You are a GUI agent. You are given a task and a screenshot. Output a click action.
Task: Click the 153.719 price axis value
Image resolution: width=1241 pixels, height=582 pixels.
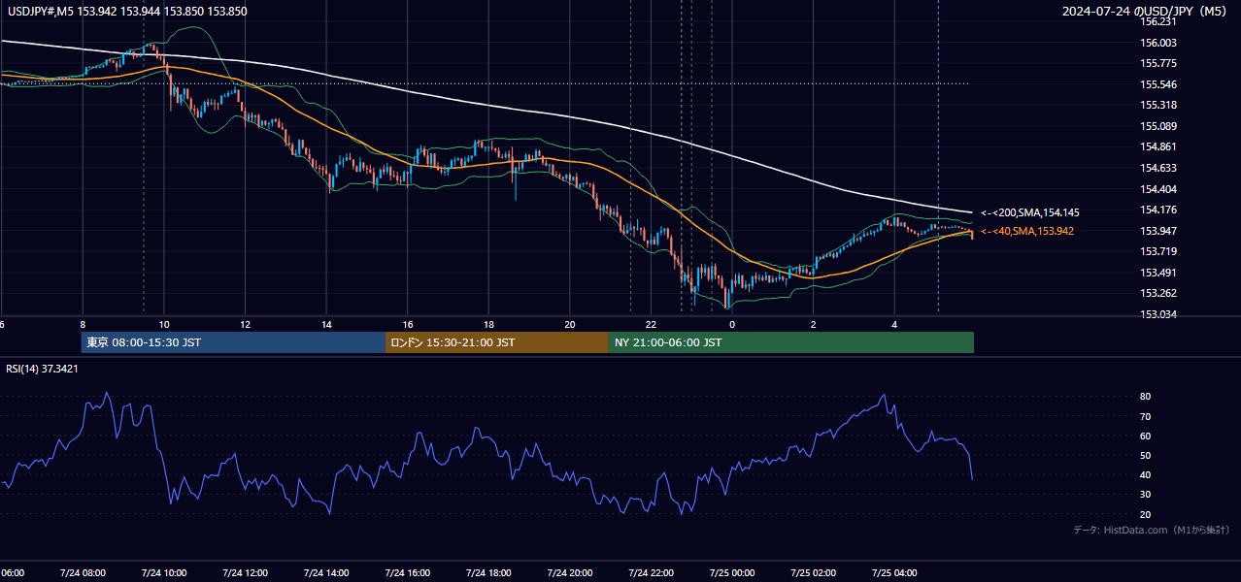1158,251
